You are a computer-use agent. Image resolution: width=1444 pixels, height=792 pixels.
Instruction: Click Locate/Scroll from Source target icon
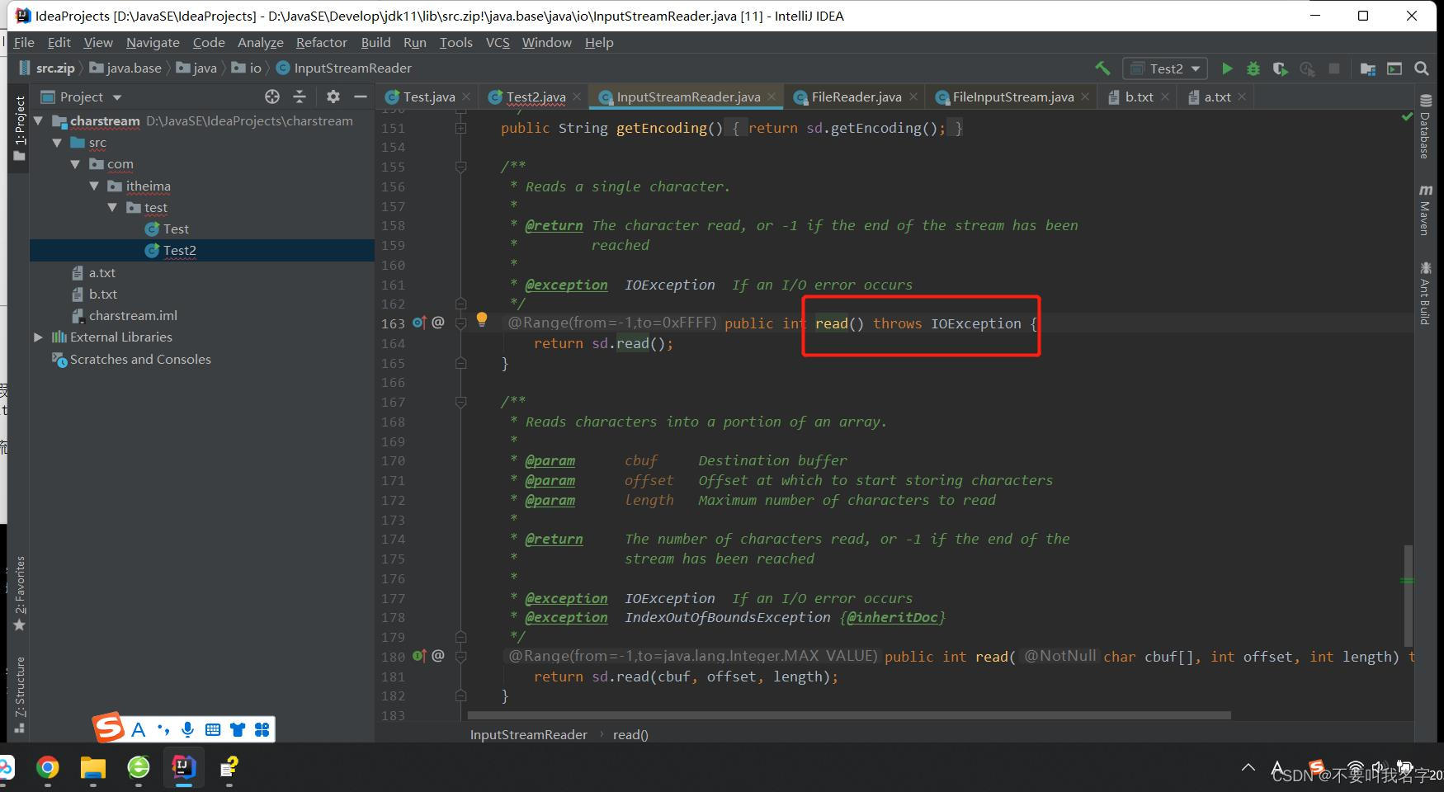tap(272, 97)
